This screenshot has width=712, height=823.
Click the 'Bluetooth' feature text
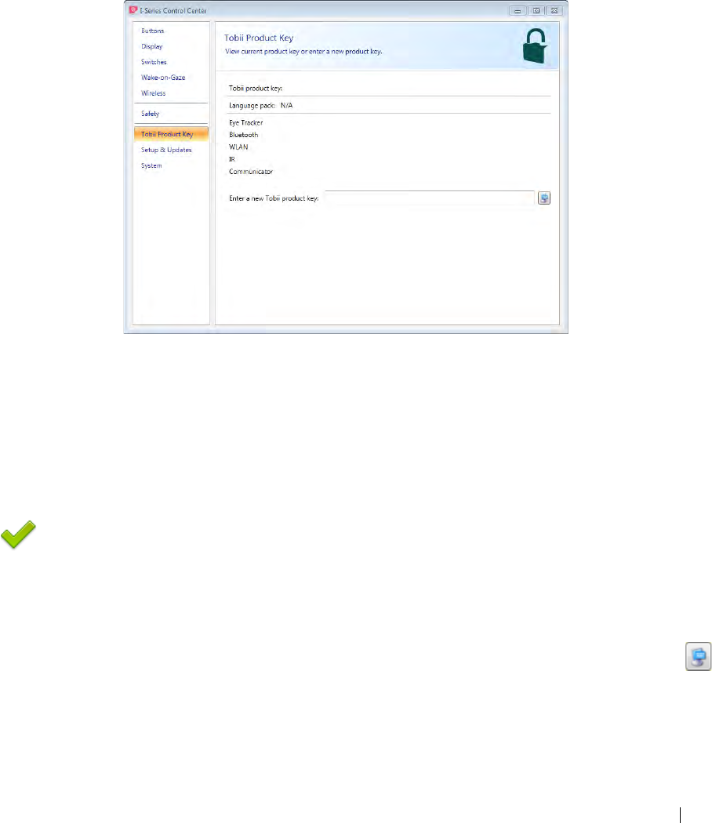(244, 135)
